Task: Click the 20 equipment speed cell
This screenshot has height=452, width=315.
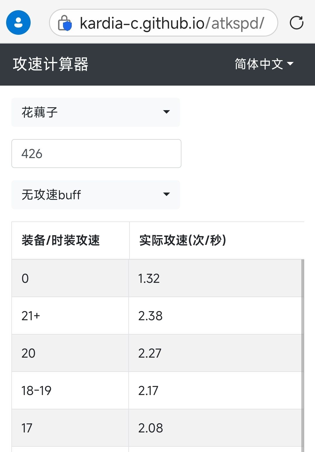Action: pyautogui.click(x=29, y=353)
